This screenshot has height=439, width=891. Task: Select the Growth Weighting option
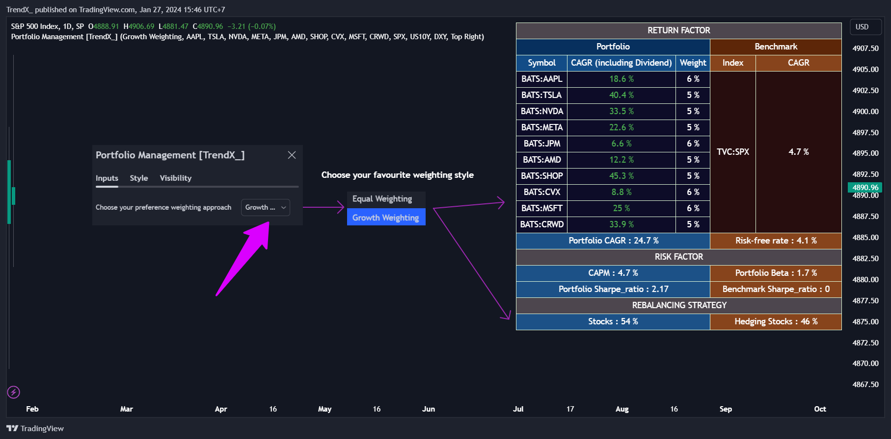tap(386, 217)
